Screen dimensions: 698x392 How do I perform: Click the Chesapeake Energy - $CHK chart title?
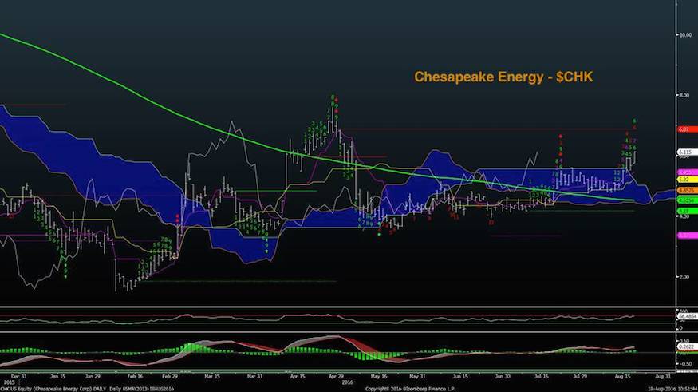(x=503, y=77)
